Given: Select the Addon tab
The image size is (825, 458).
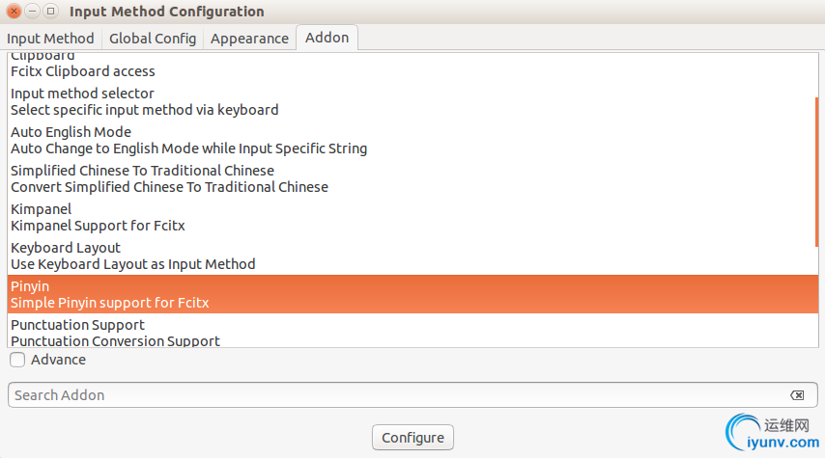Looking at the screenshot, I should click(x=327, y=38).
